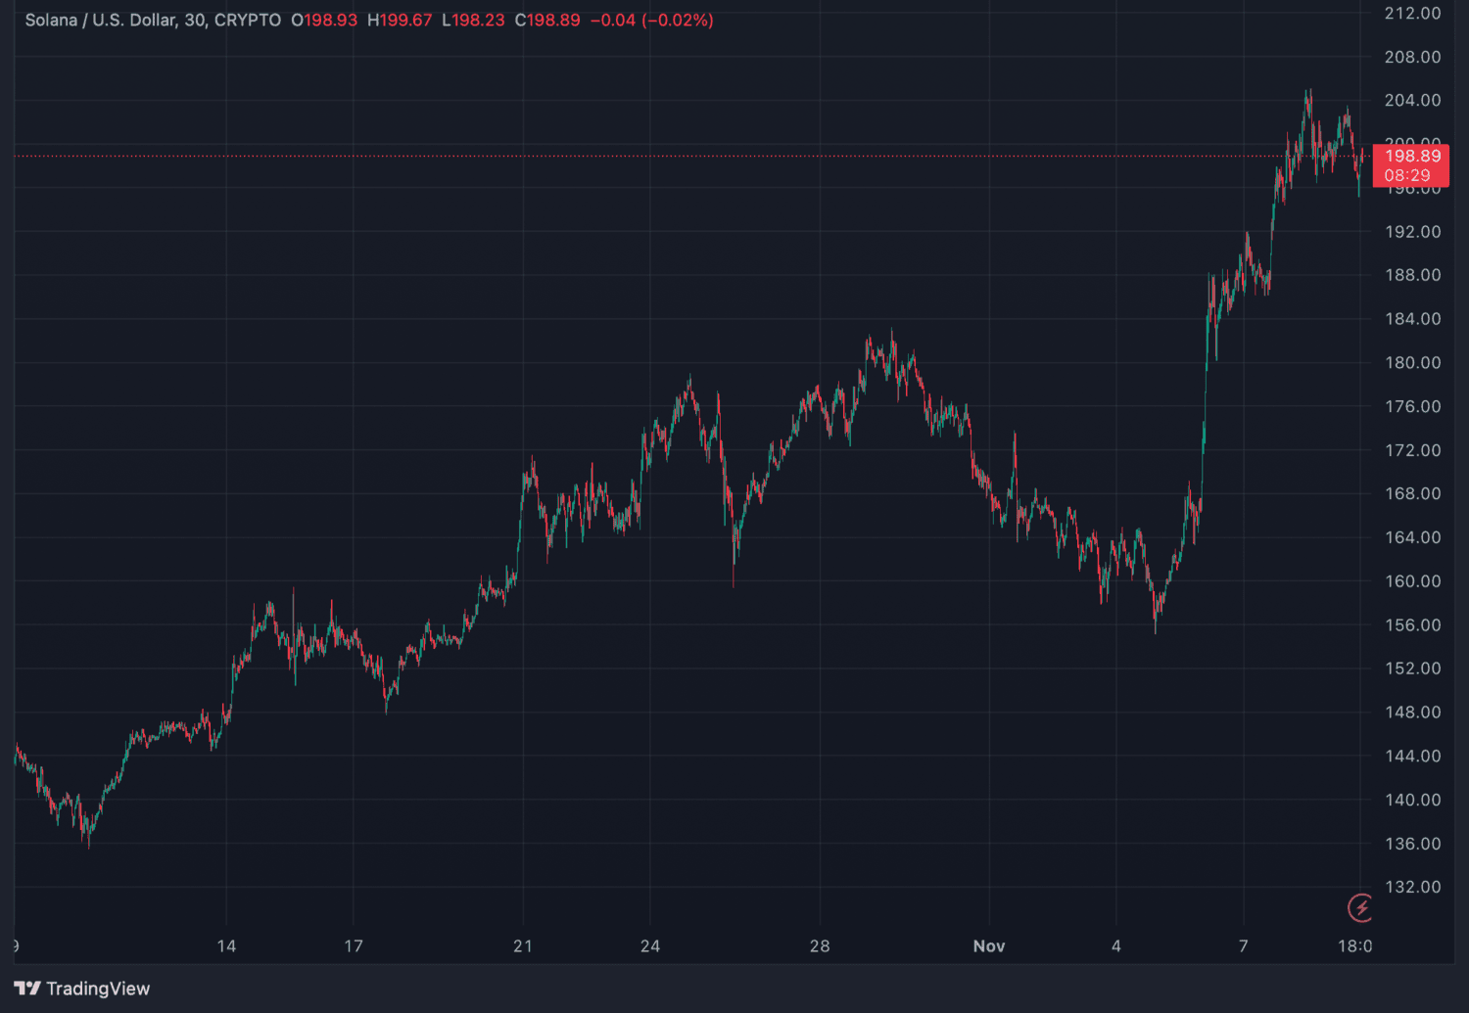
Task: Click the date label 21 on time axis
Action: click(x=523, y=945)
